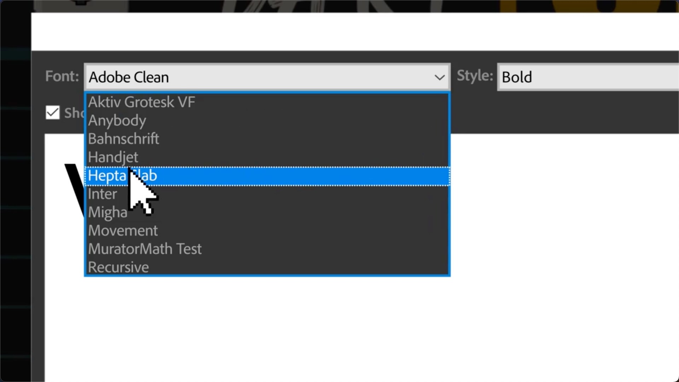Select Aktiv Grotesk VF from font list

(141, 102)
